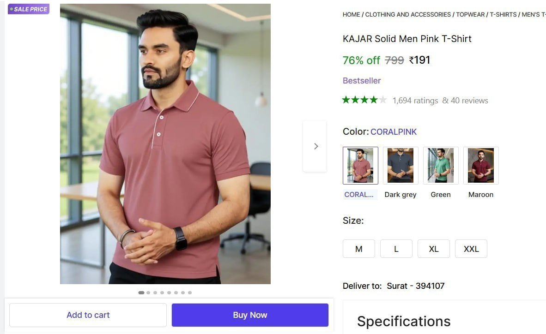
Task: Click the Buy Now button
Action: tap(249, 315)
